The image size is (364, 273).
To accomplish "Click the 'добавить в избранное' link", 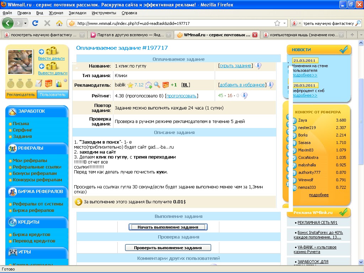I will click(242, 85).
